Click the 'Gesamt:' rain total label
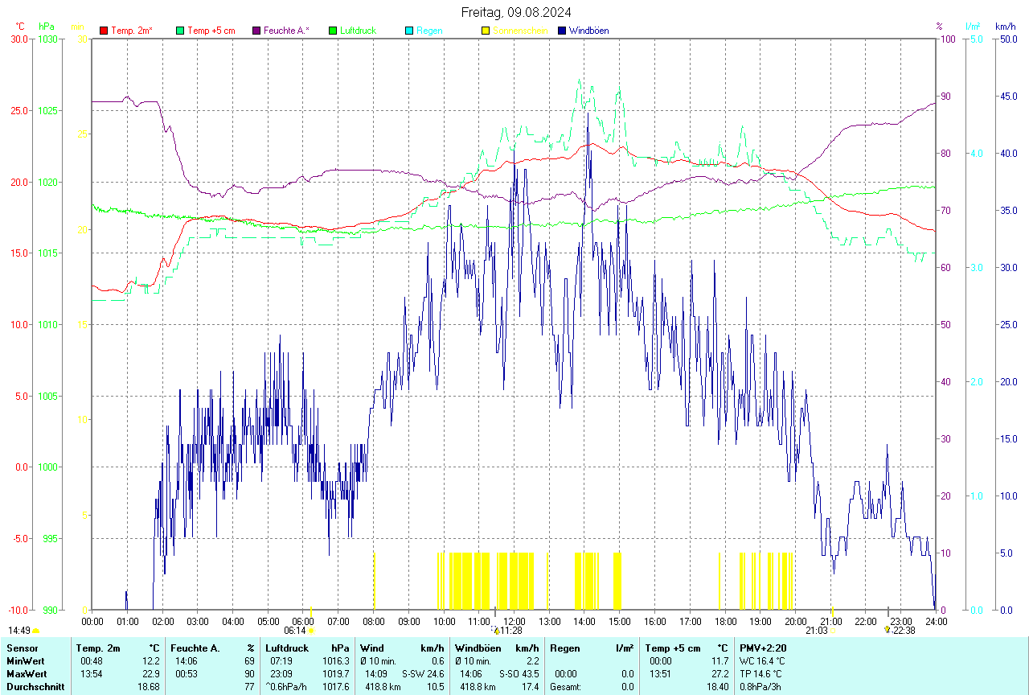The height and width of the screenshot is (695, 1029). click(x=565, y=687)
